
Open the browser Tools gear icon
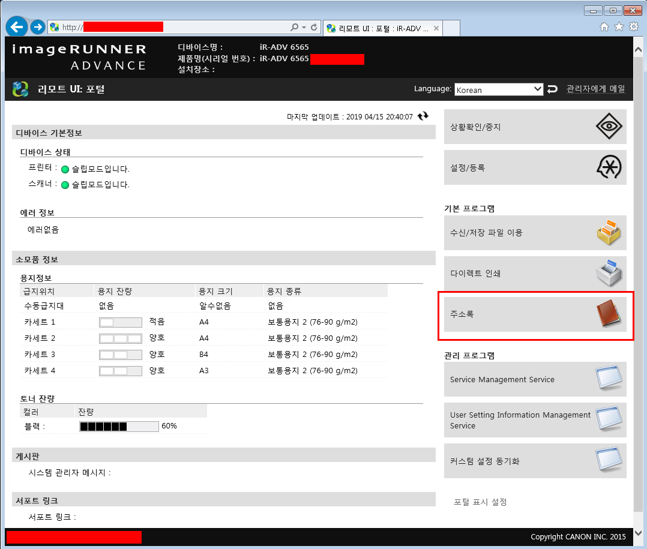click(x=634, y=27)
